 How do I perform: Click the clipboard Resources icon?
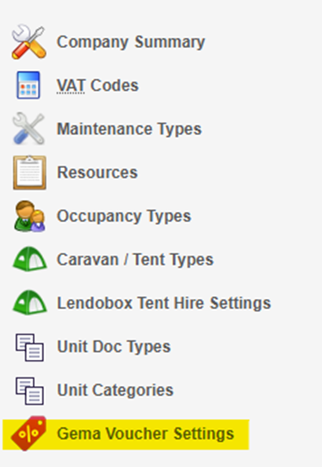(30, 172)
